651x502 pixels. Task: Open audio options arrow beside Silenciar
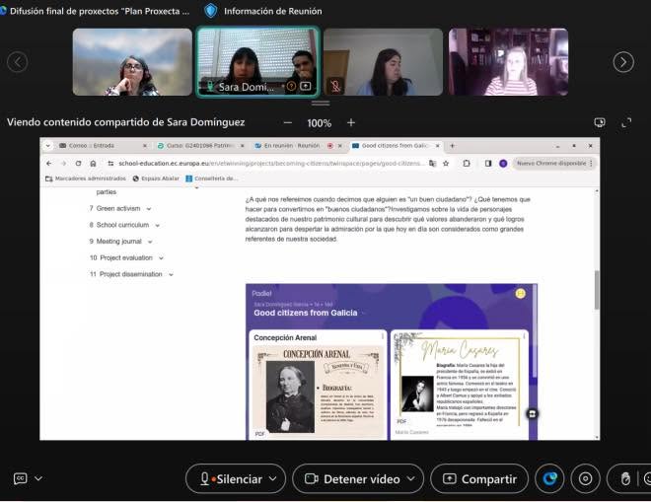coord(273,478)
